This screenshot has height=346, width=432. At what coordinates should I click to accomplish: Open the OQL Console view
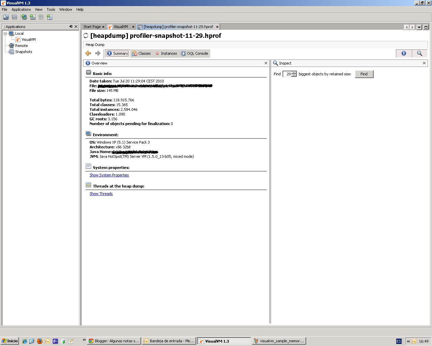point(195,53)
